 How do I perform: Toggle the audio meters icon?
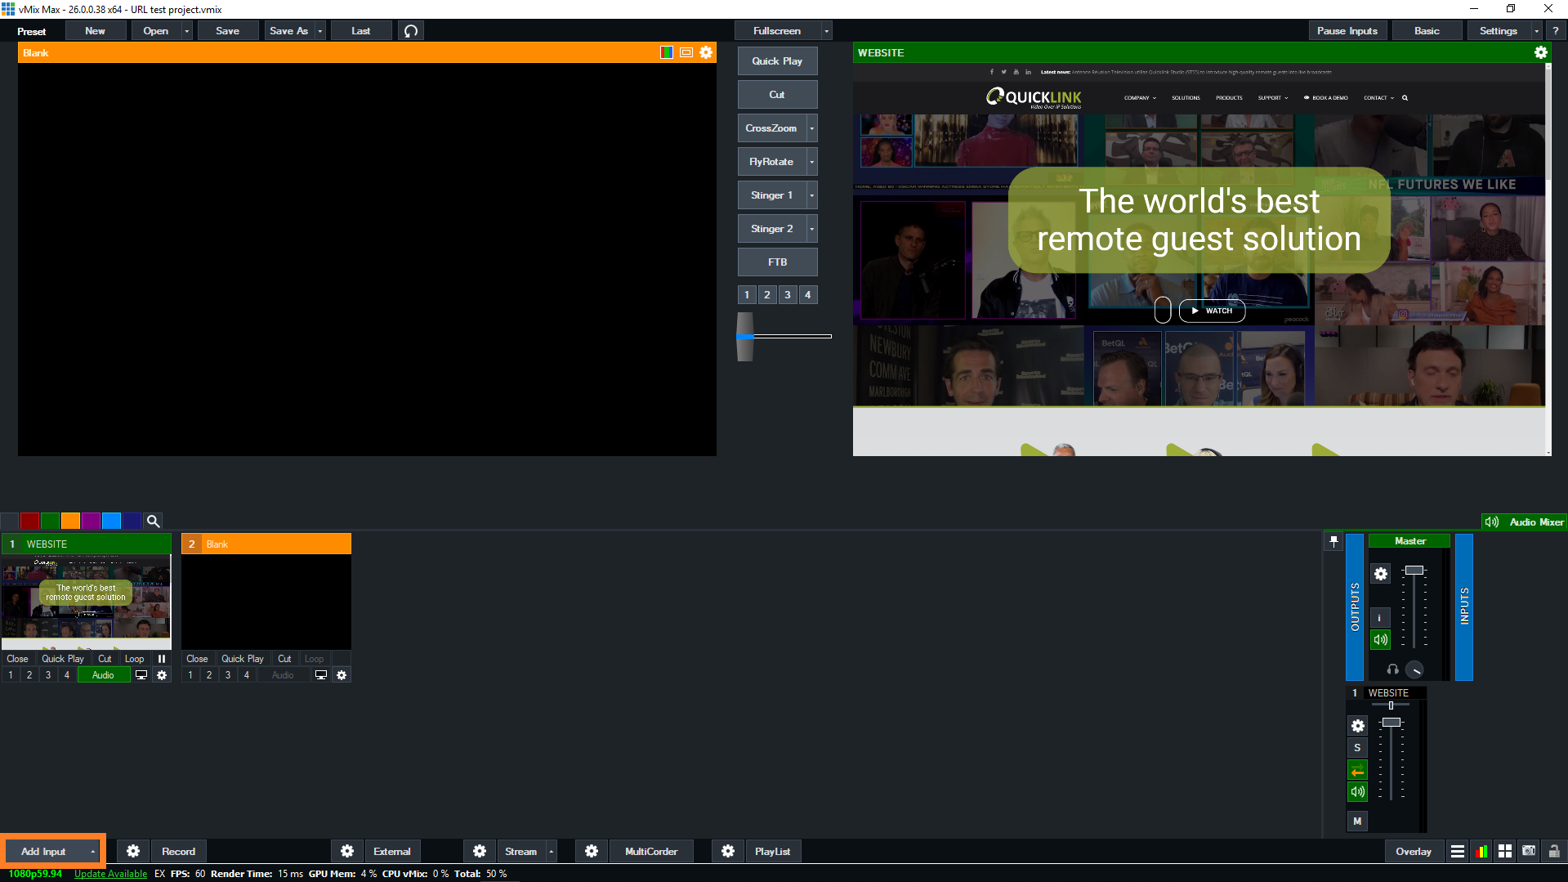(x=1481, y=851)
